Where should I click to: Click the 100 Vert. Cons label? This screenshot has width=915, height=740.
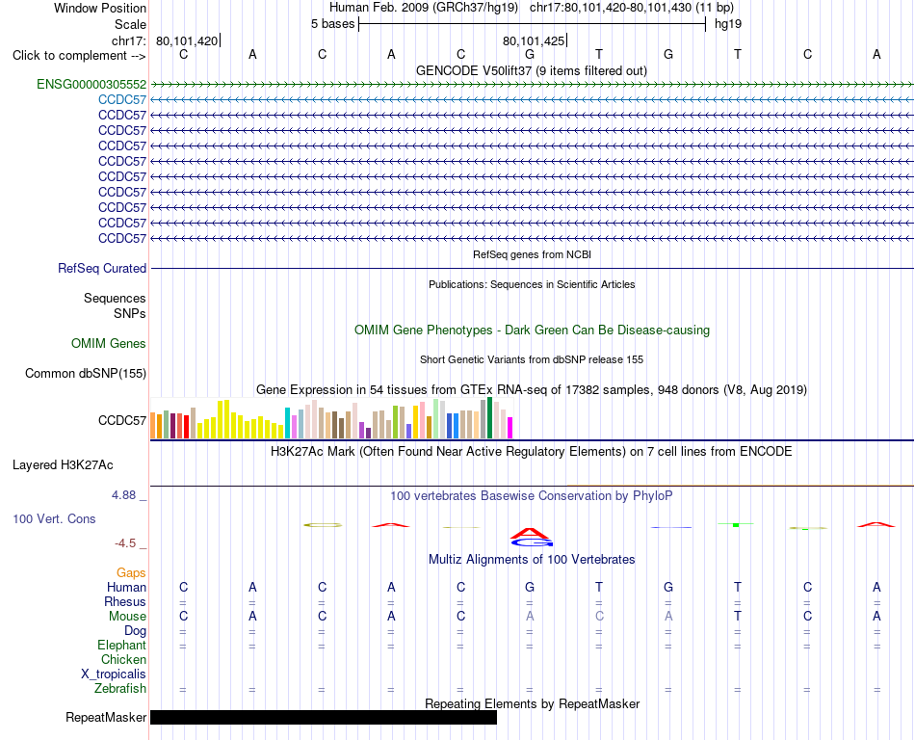coord(54,518)
